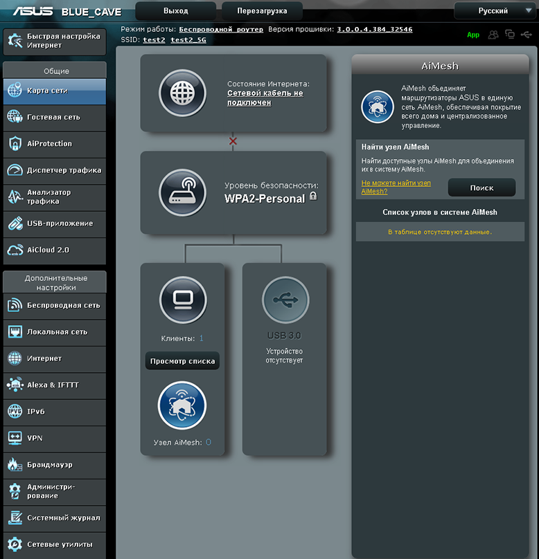Click 'Не можете найти узел AiMesh?' link
The width and height of the screenshot is (539, 559).
click(396, 187)
